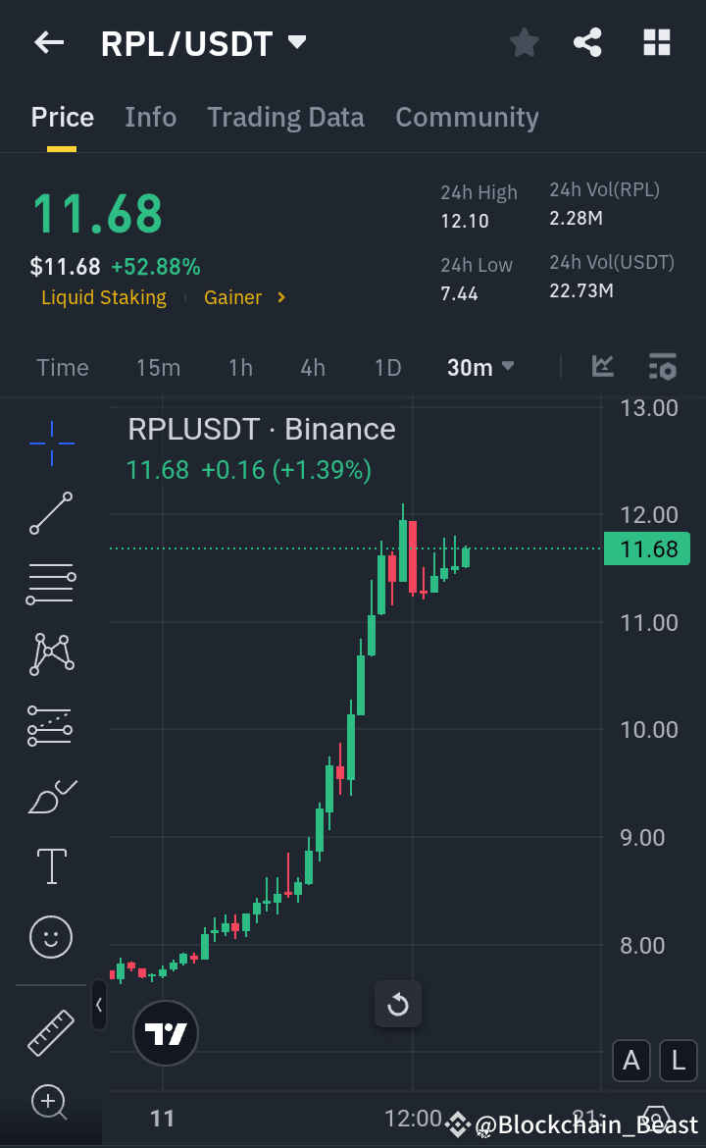Open the four-square grid menu

(x=656, y=42)
